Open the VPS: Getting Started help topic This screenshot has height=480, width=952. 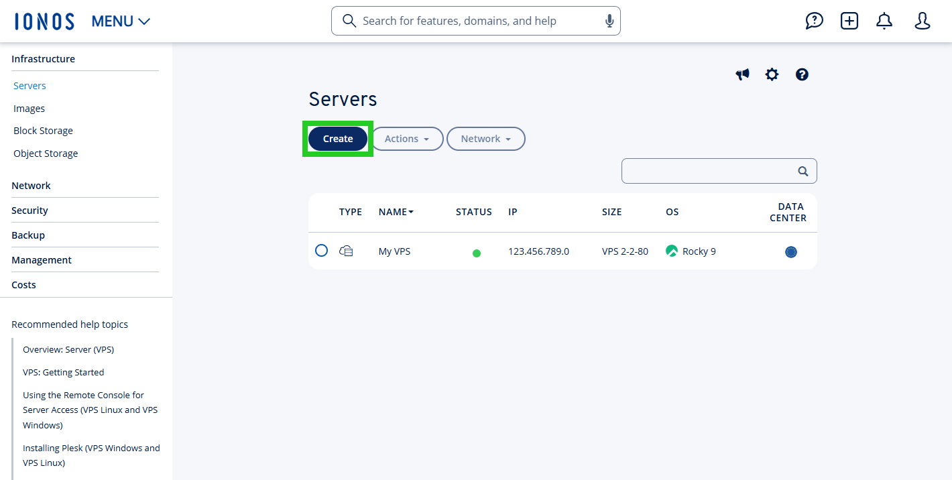point(64,372)
